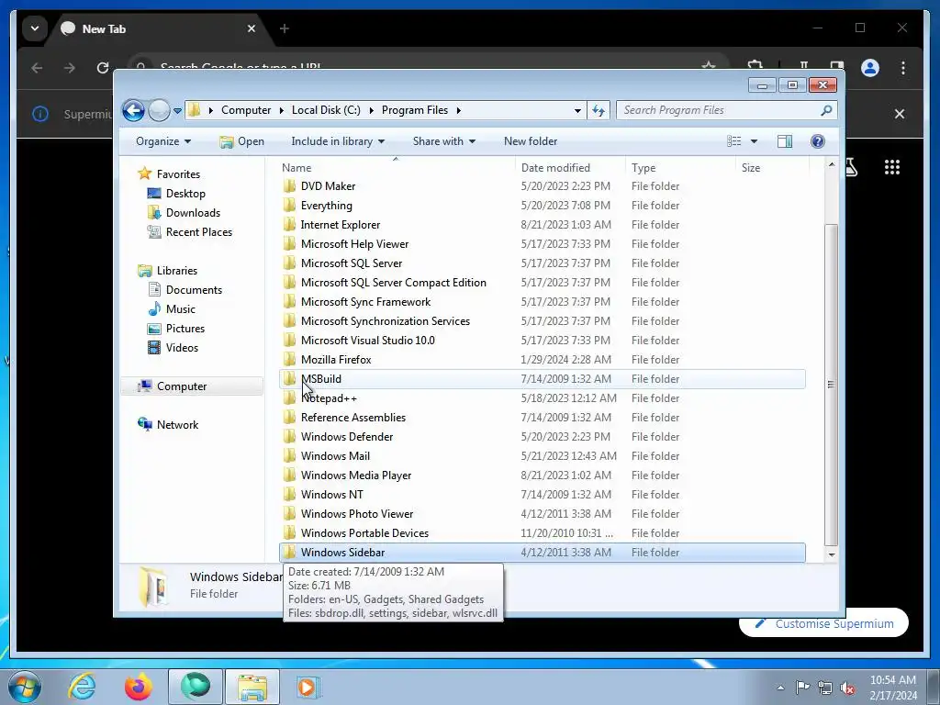Select the Everything folder
The height and width of the screenshot is (705, 940).
[x=542, y=206]
